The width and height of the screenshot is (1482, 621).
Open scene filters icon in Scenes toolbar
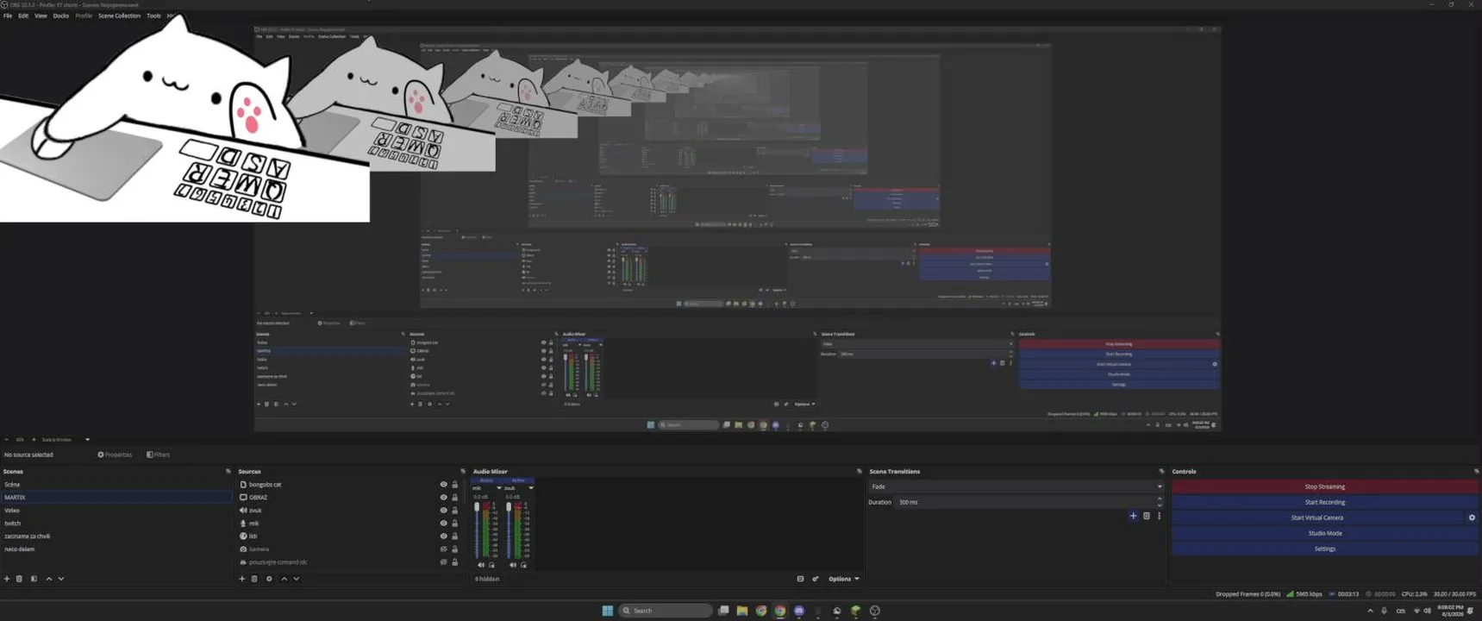(x=34, y=579)
